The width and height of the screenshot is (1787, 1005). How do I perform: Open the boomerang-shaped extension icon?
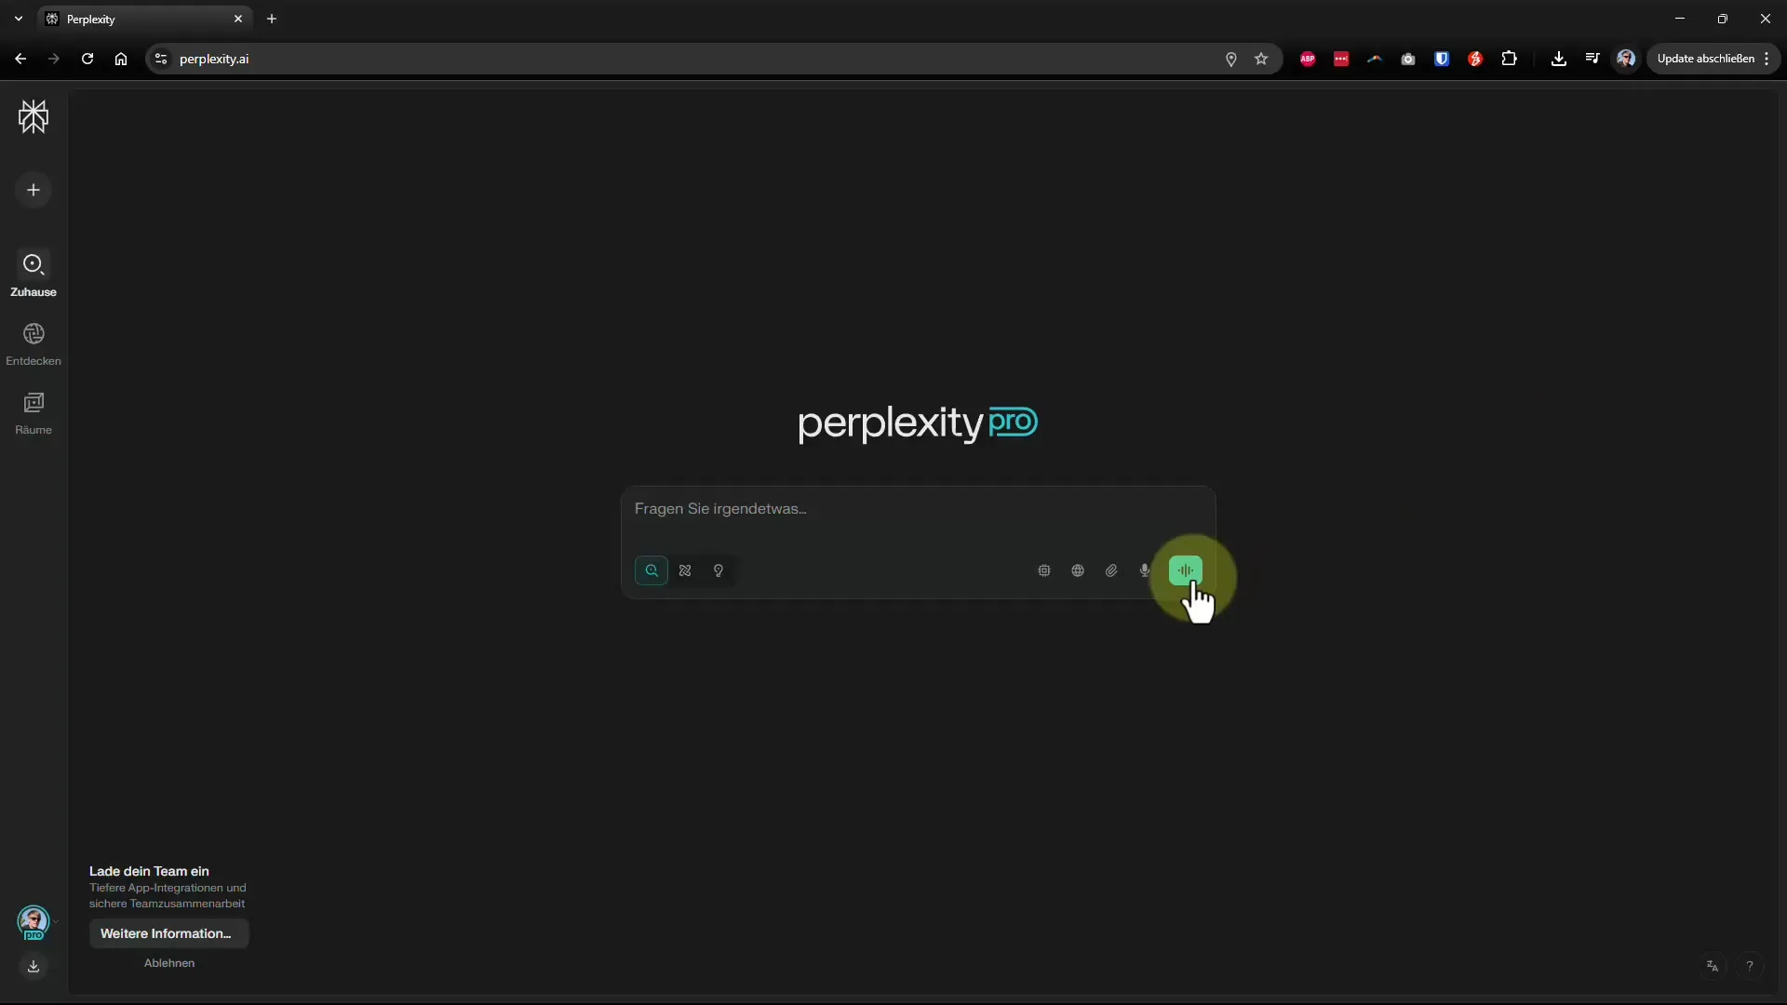(1375, 59)
